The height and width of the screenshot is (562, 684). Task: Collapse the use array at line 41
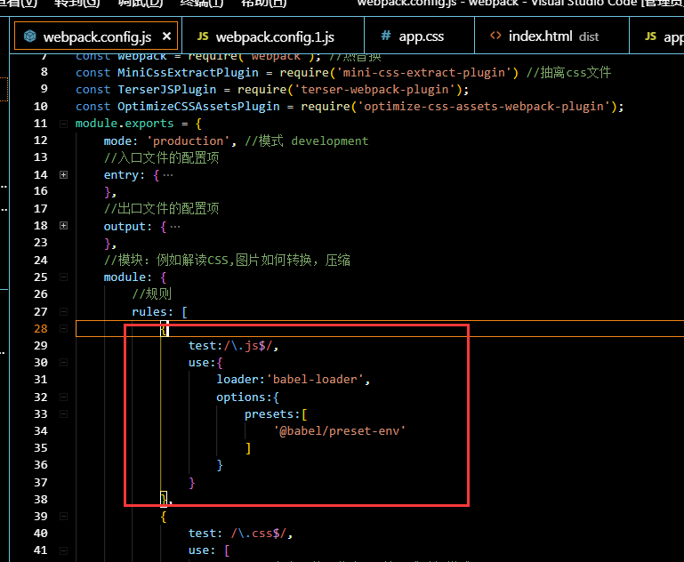tap(64, 550)
